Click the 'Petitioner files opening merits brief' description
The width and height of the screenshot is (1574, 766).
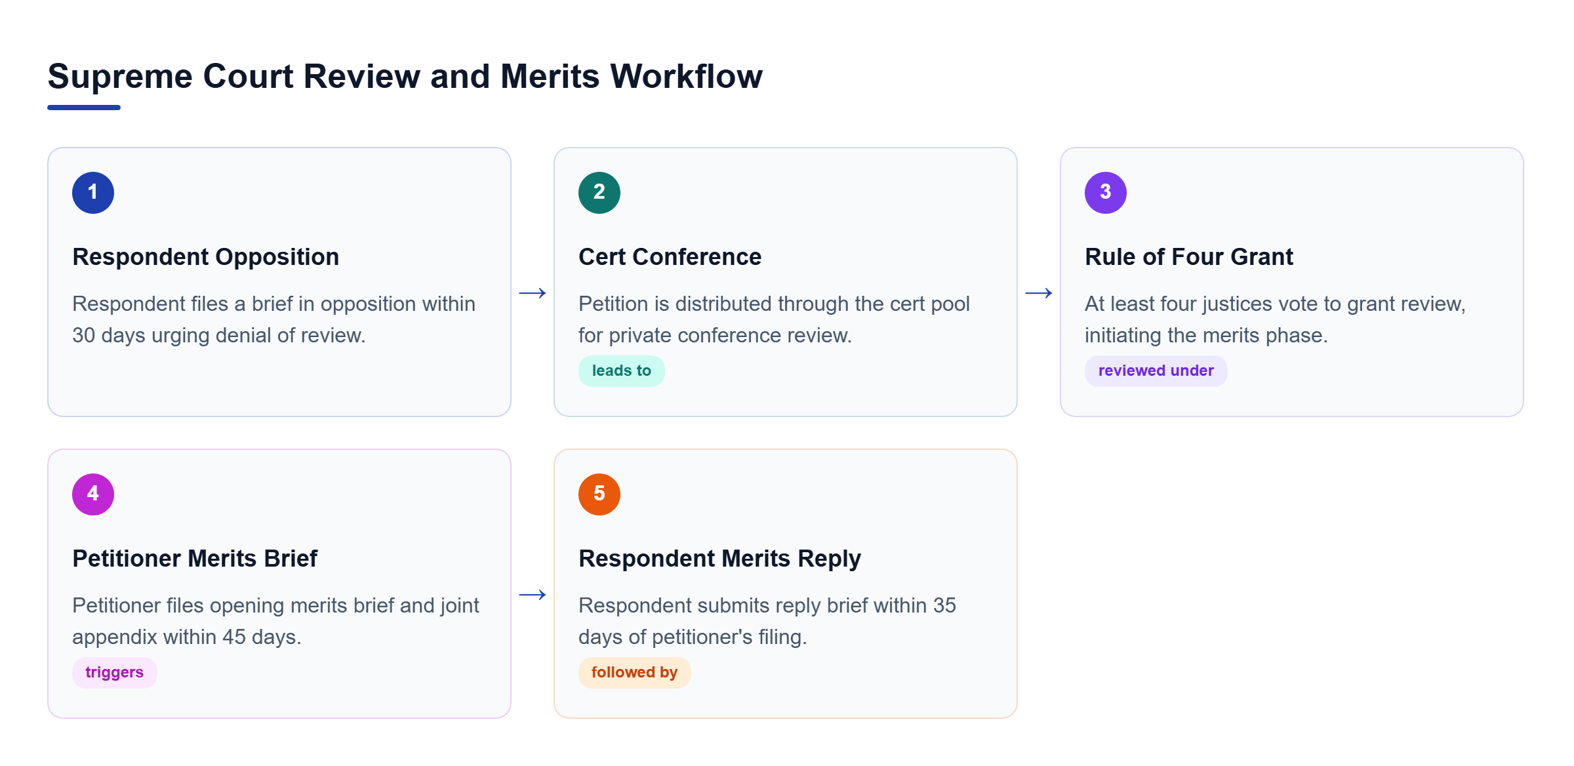click(x=275, y=622)
